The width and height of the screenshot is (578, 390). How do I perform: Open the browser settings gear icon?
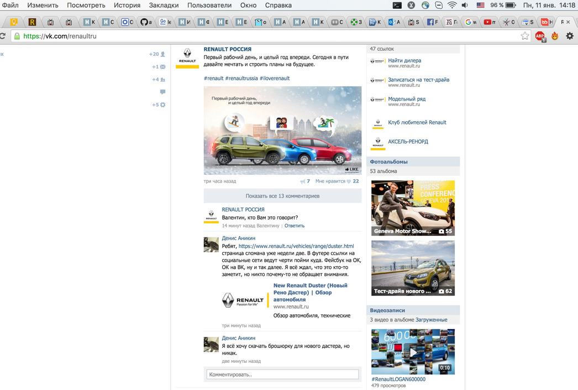(570, 36)
